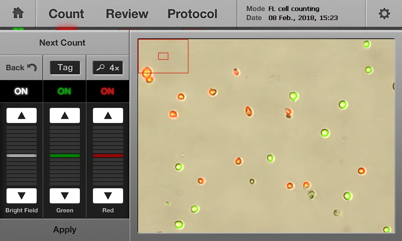Select the large red navigation box
Screen dimensions: 402x241
pyautogui.click(x=163, y=56)
